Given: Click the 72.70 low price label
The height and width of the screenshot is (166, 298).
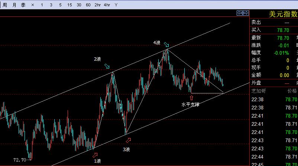Looking at the screenshot, I should click(20, 160).
